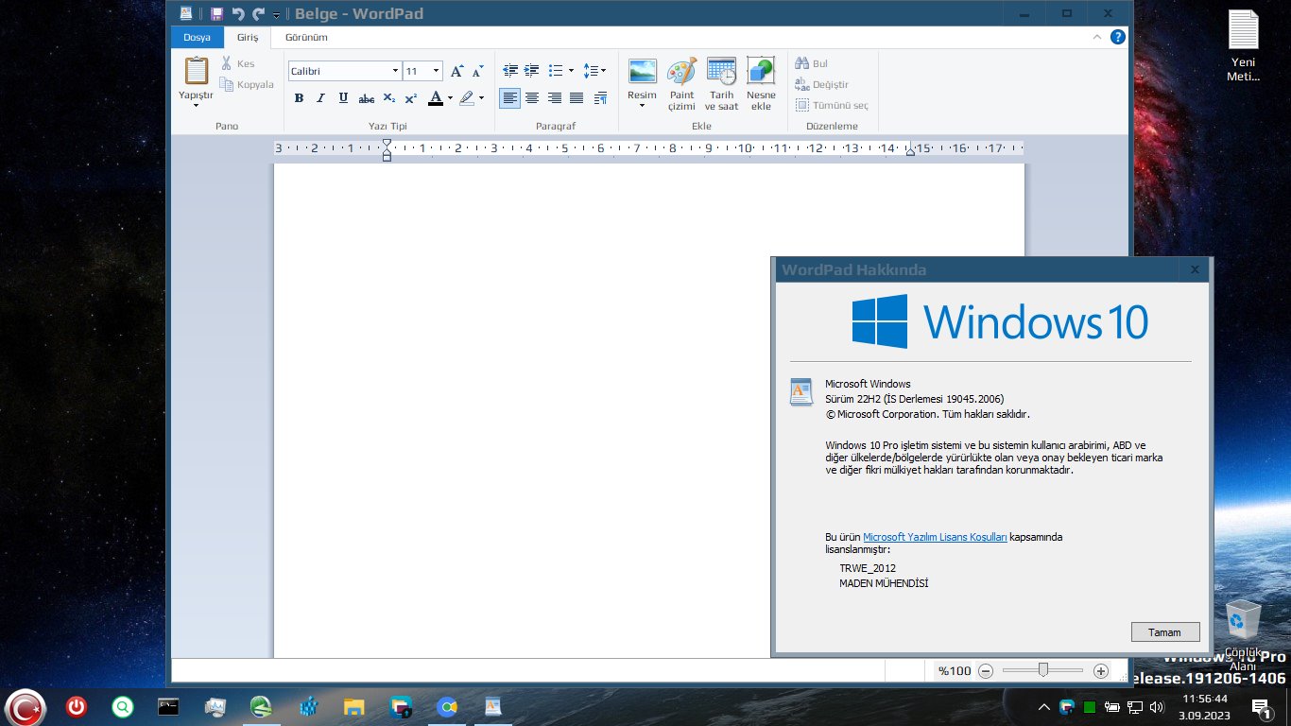The image size is (1291, 726).
Task: Grow the font size with the large A icon
Action: 456,71
